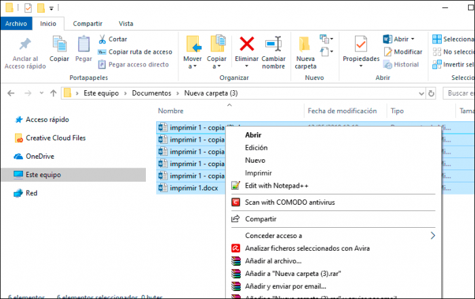The height and width of the screenshot is (299, 475).
Task: Click the Cambiar nombre icon
Action: tap(273, 44)
